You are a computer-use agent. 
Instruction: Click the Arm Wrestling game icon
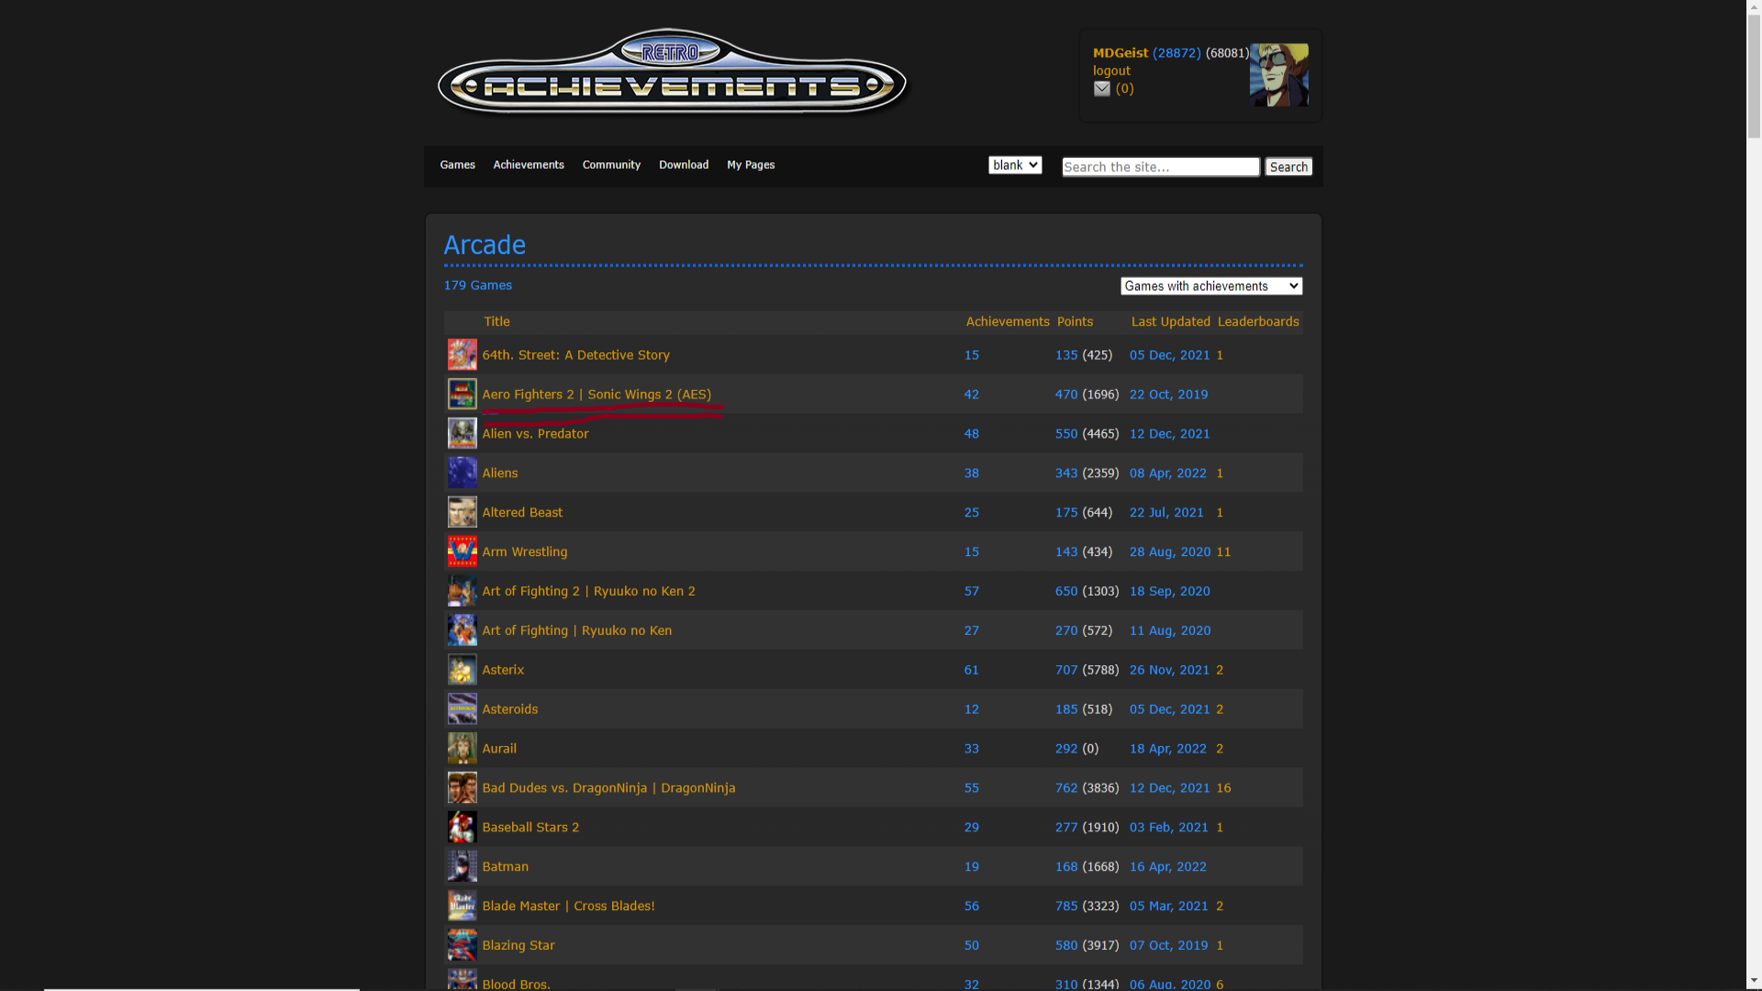click(x=462, y=552)
